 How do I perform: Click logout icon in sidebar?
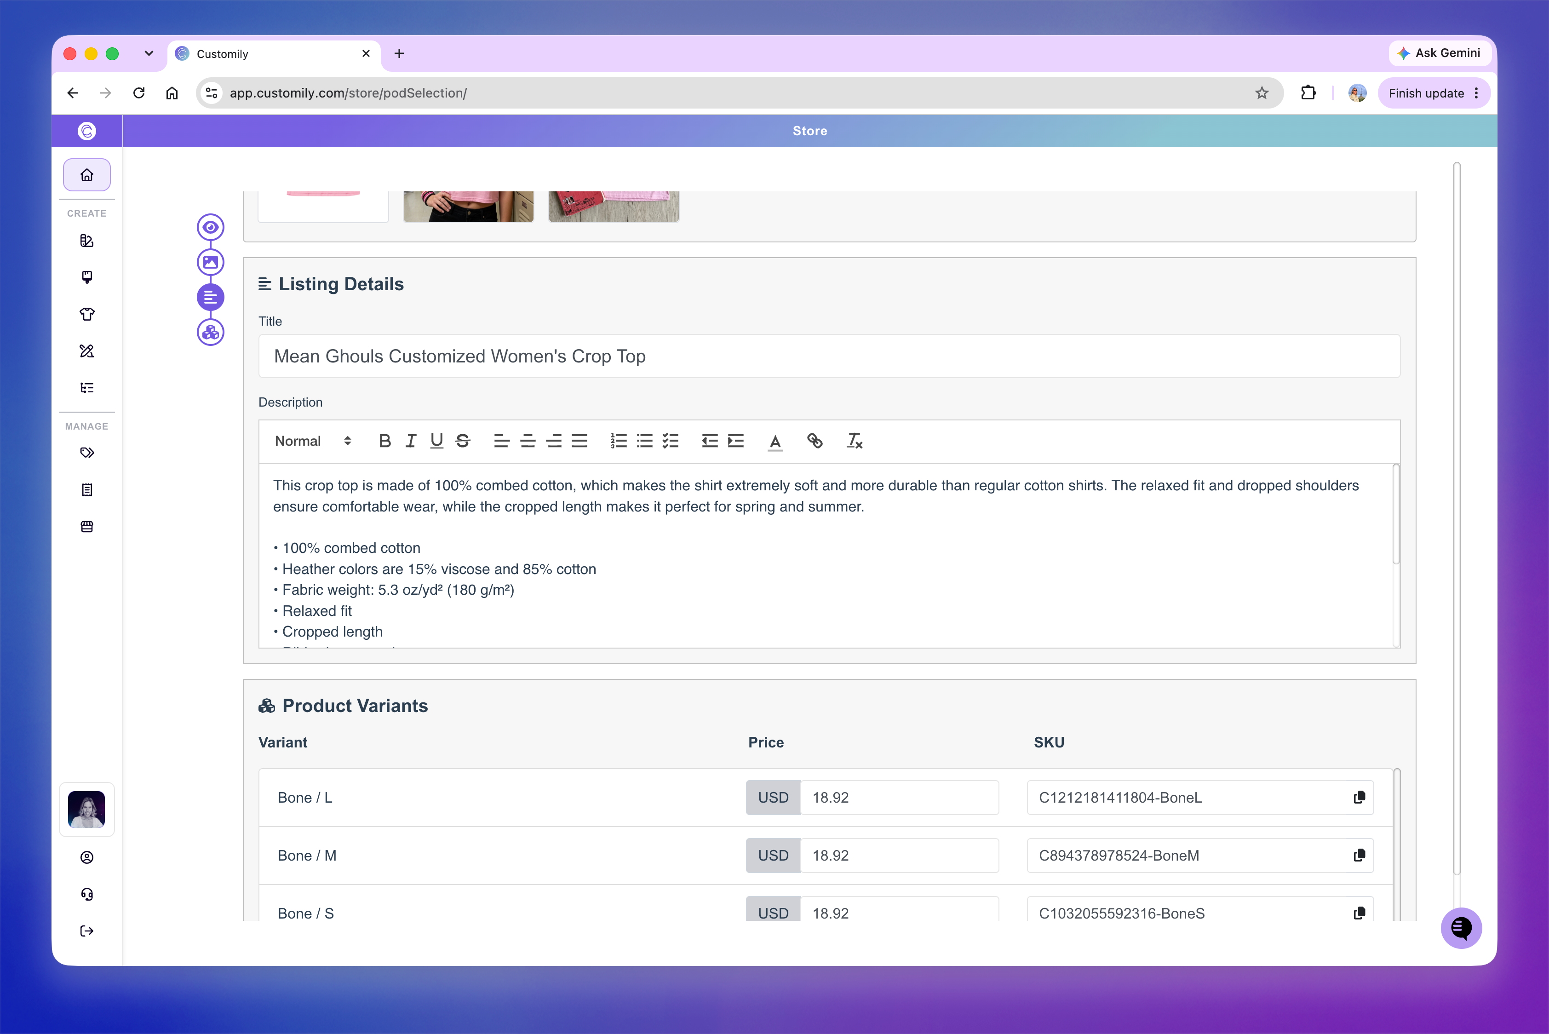pos(87,931)
